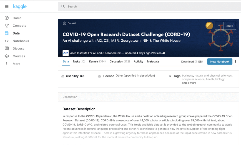
Task: Click the Notebooks code brackets icon
Action: coord(7,41)
